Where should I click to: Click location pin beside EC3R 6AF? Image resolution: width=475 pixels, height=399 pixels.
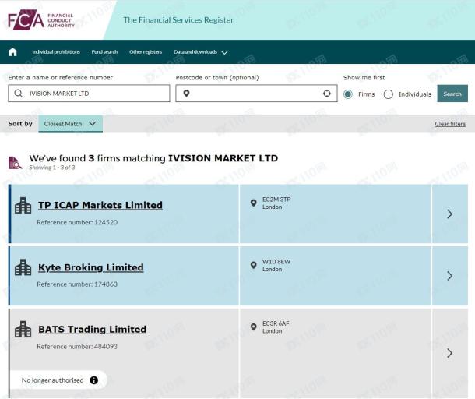254,327
